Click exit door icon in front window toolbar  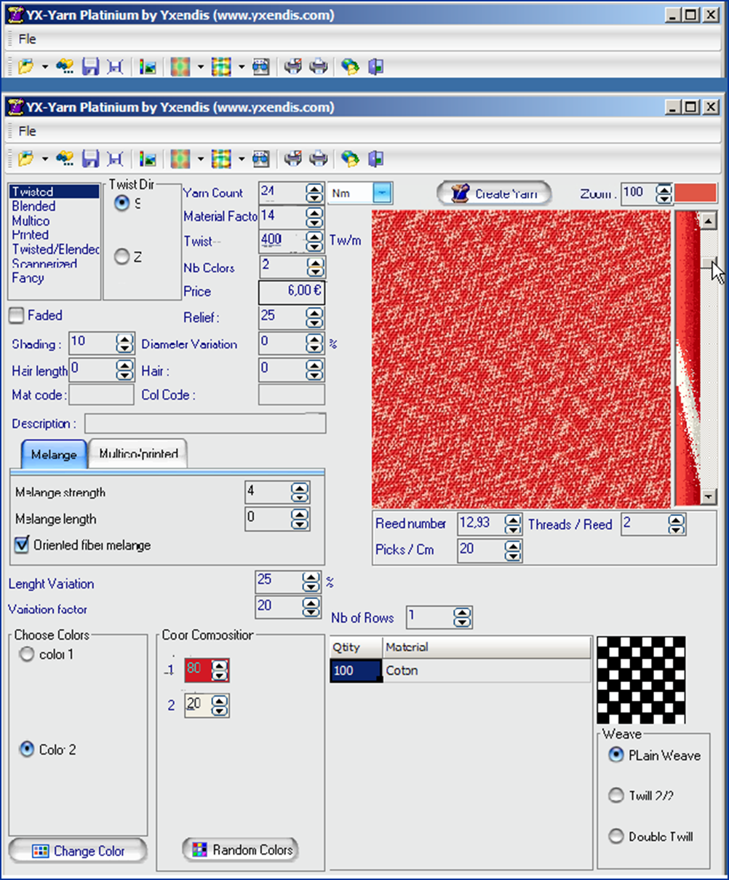point(375,159)
